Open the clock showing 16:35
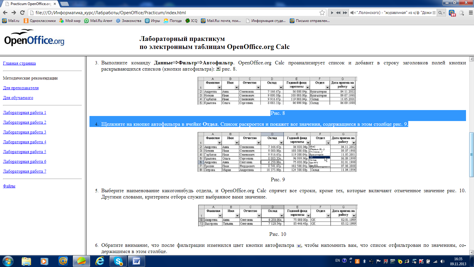 (x=458, y=261)
